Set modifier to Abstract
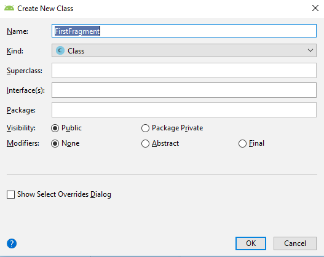 tap(145, 143)
